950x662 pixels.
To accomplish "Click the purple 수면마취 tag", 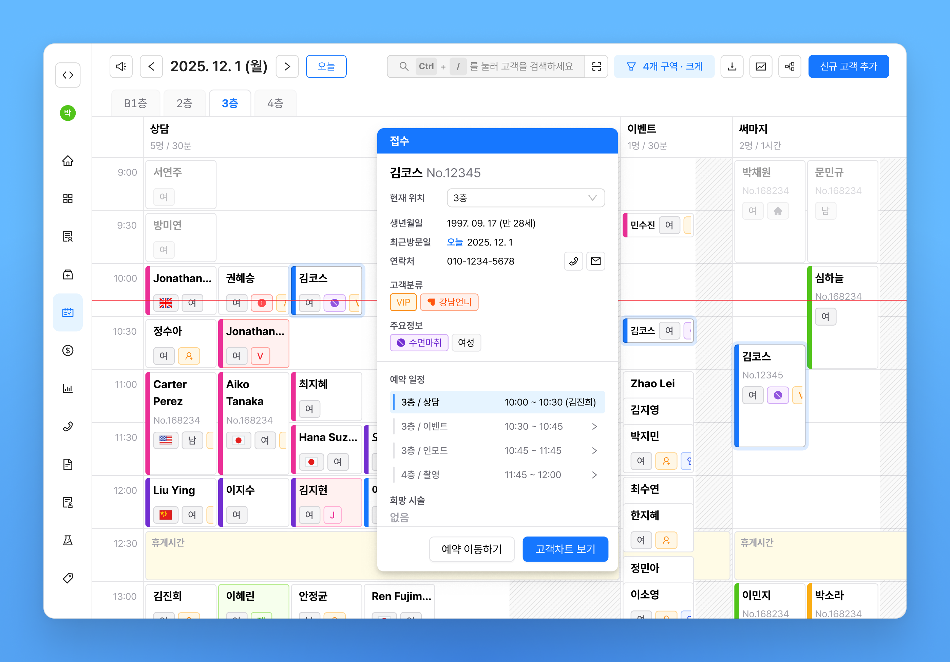I will (x=419, y=343).
